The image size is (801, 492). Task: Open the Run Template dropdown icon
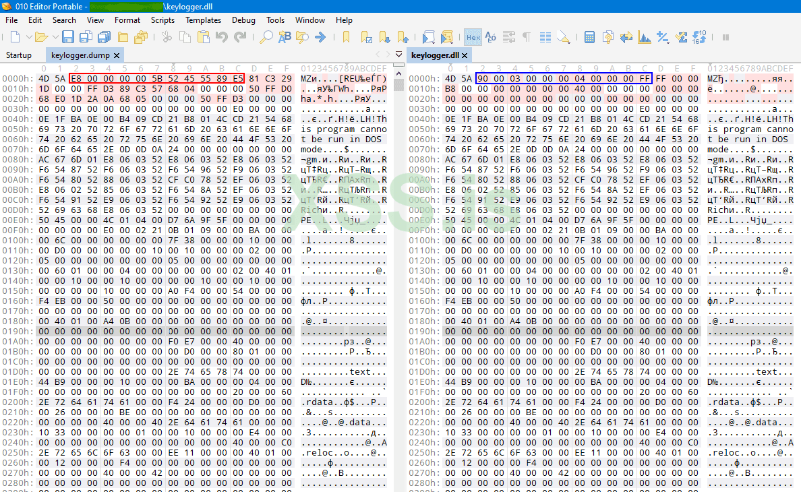447,37
